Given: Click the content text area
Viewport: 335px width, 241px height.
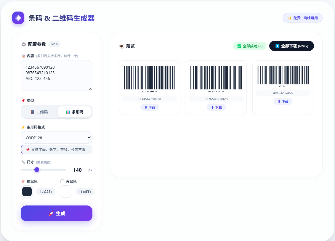Looking at the screenshot, I should pyautogui.click(x=57, y=75).
